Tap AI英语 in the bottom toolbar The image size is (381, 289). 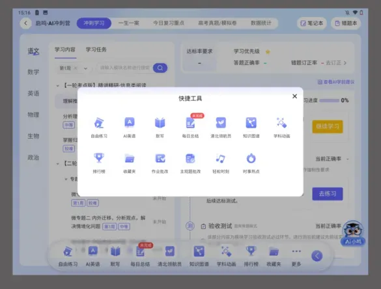92,256
